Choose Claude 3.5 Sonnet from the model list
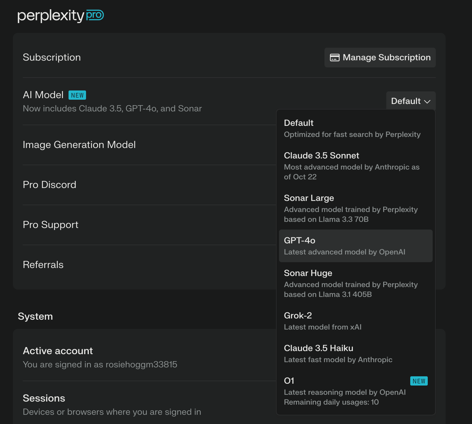The width and height of the screenshot is (472, 424). (356, 166)
